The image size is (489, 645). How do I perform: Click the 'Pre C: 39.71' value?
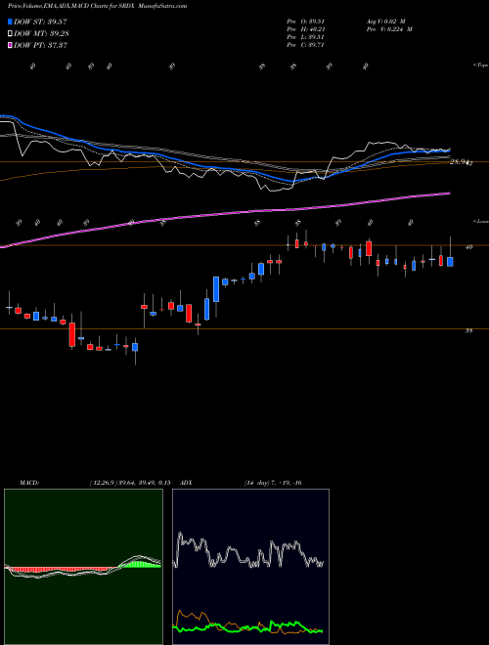[x=305, y=45]
